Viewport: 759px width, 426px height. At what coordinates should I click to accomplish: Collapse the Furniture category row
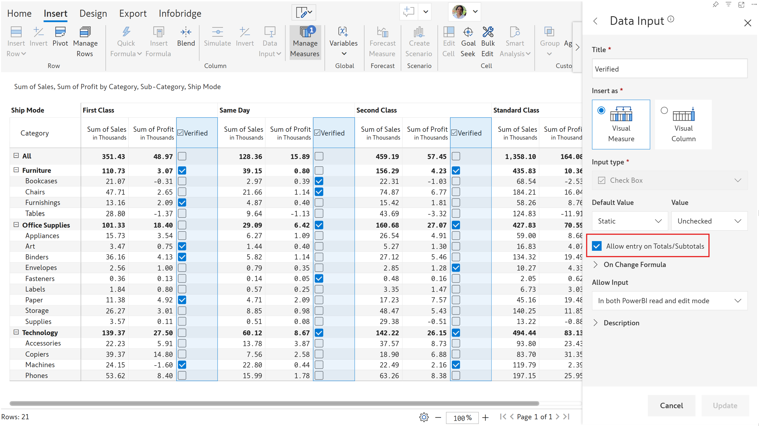pyautogui.click(x=16, y=170)
